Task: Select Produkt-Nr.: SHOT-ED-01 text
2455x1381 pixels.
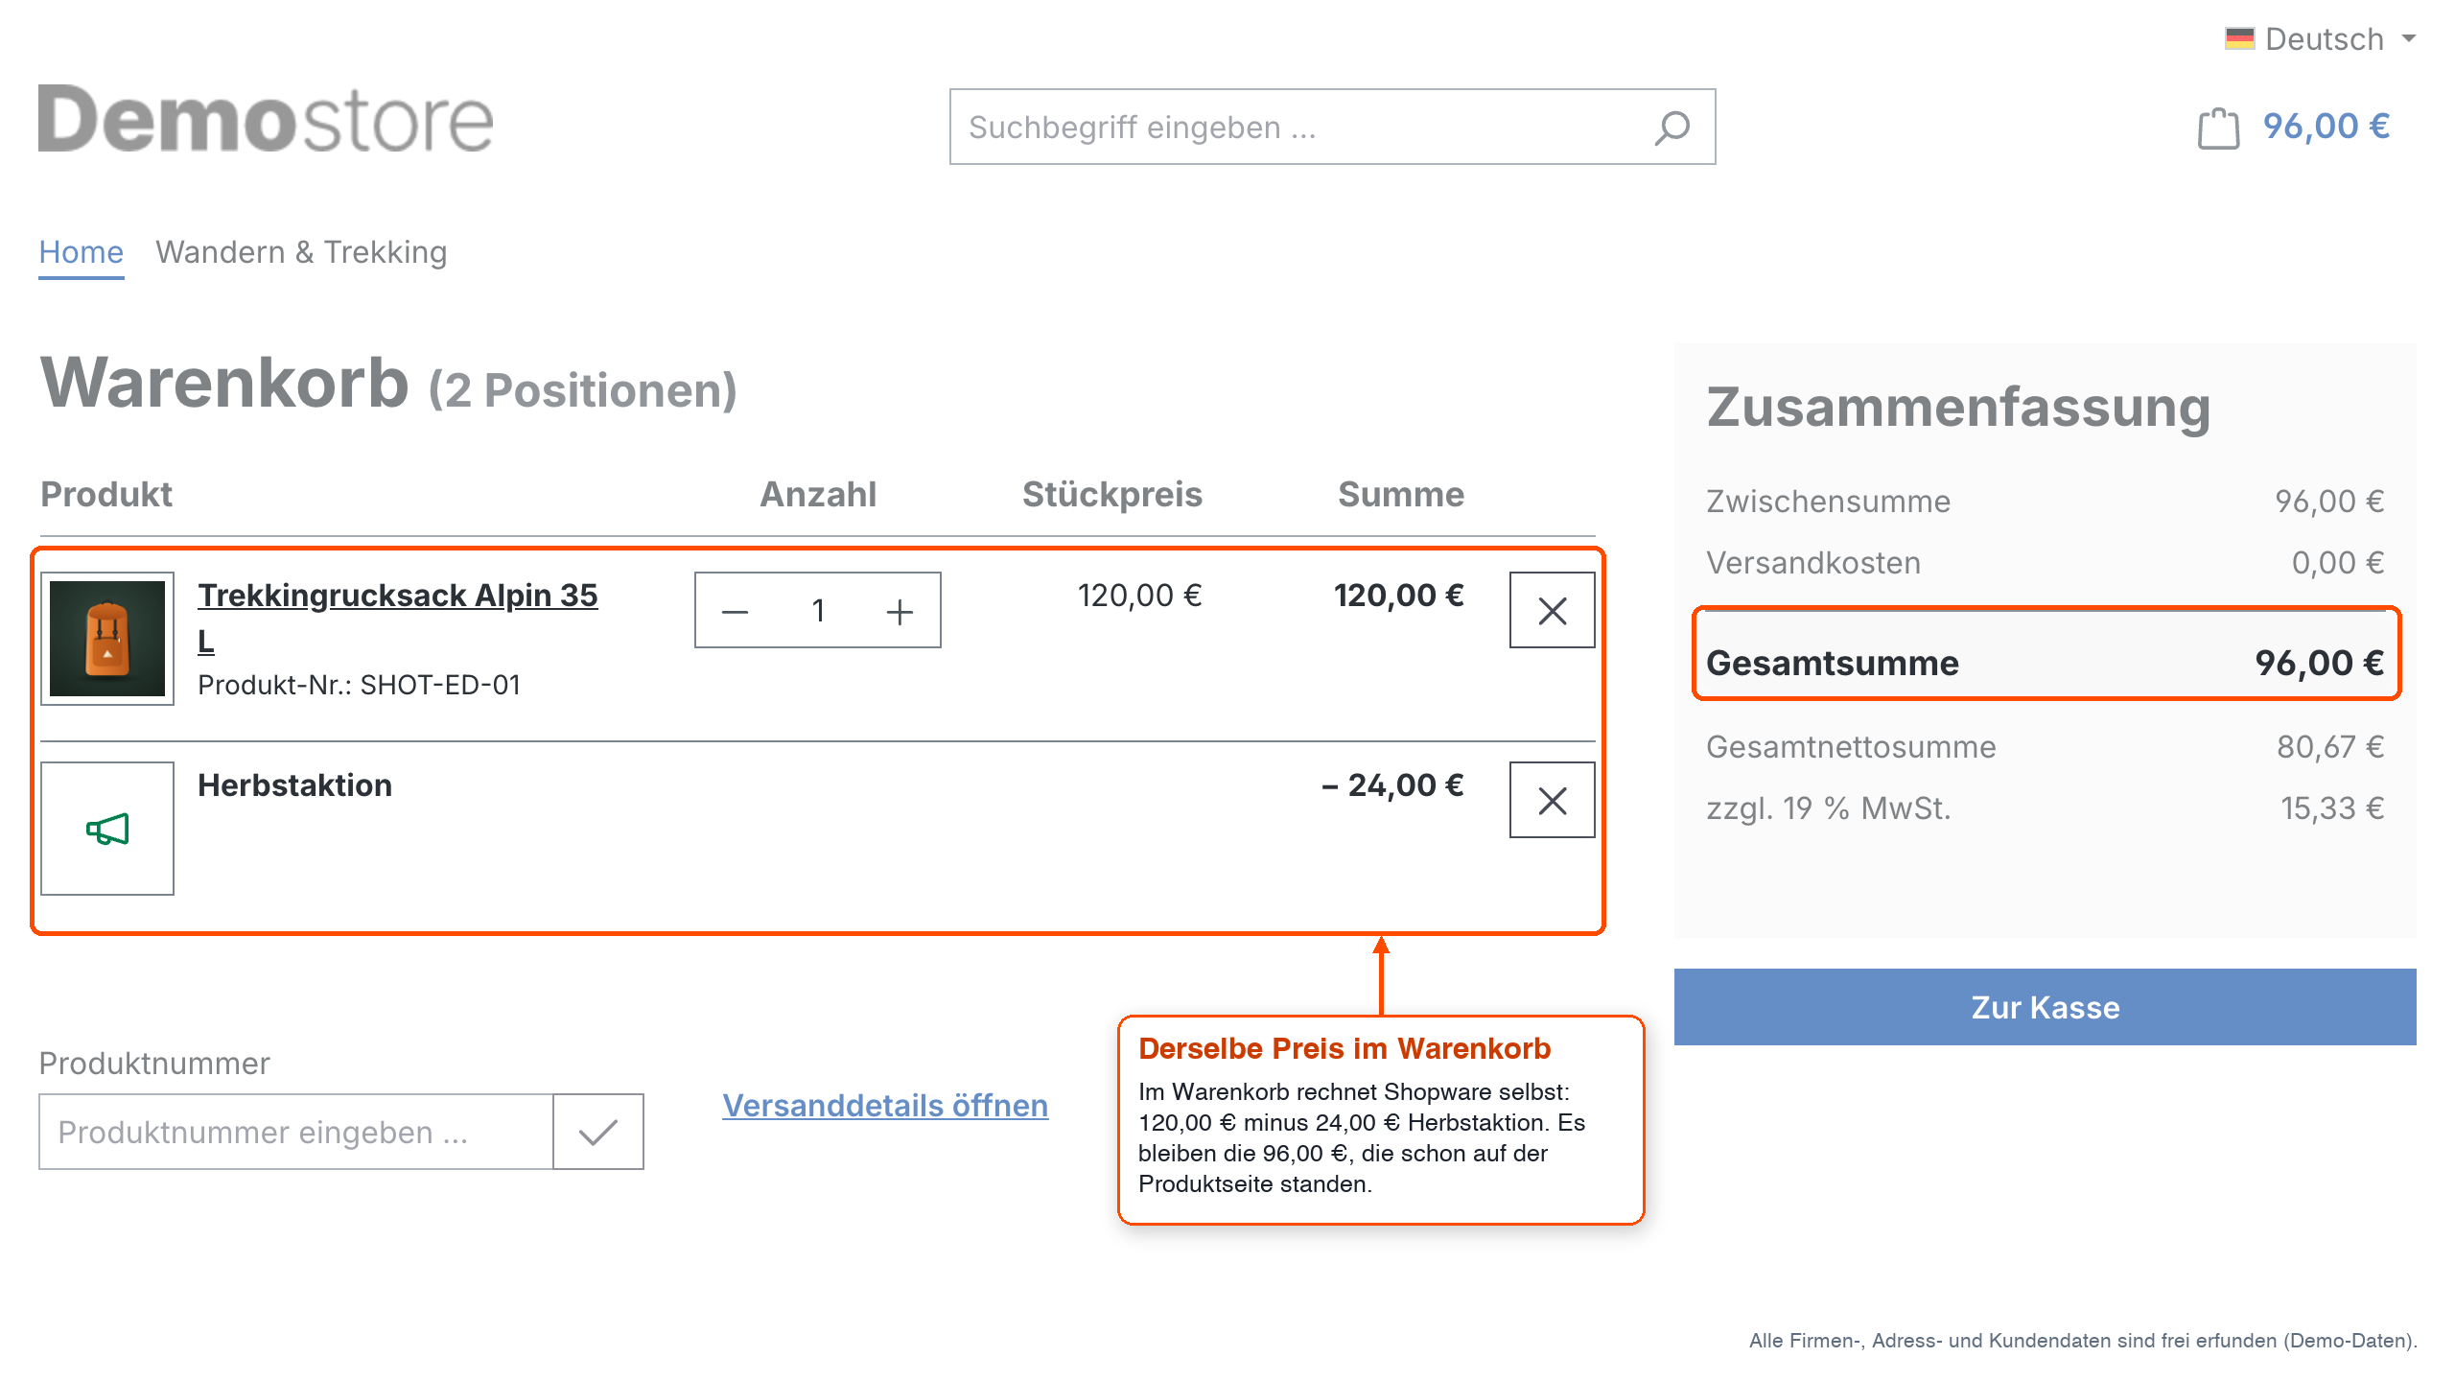Action: (359, 685)
